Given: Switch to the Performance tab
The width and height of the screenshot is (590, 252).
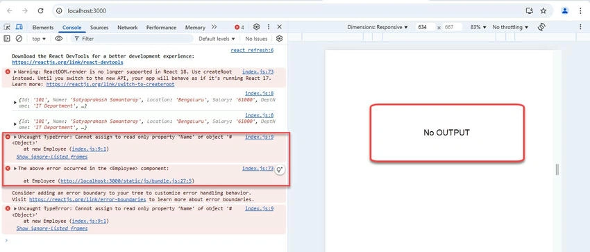Looking at the screenshot, I should [x=162, y=28].
